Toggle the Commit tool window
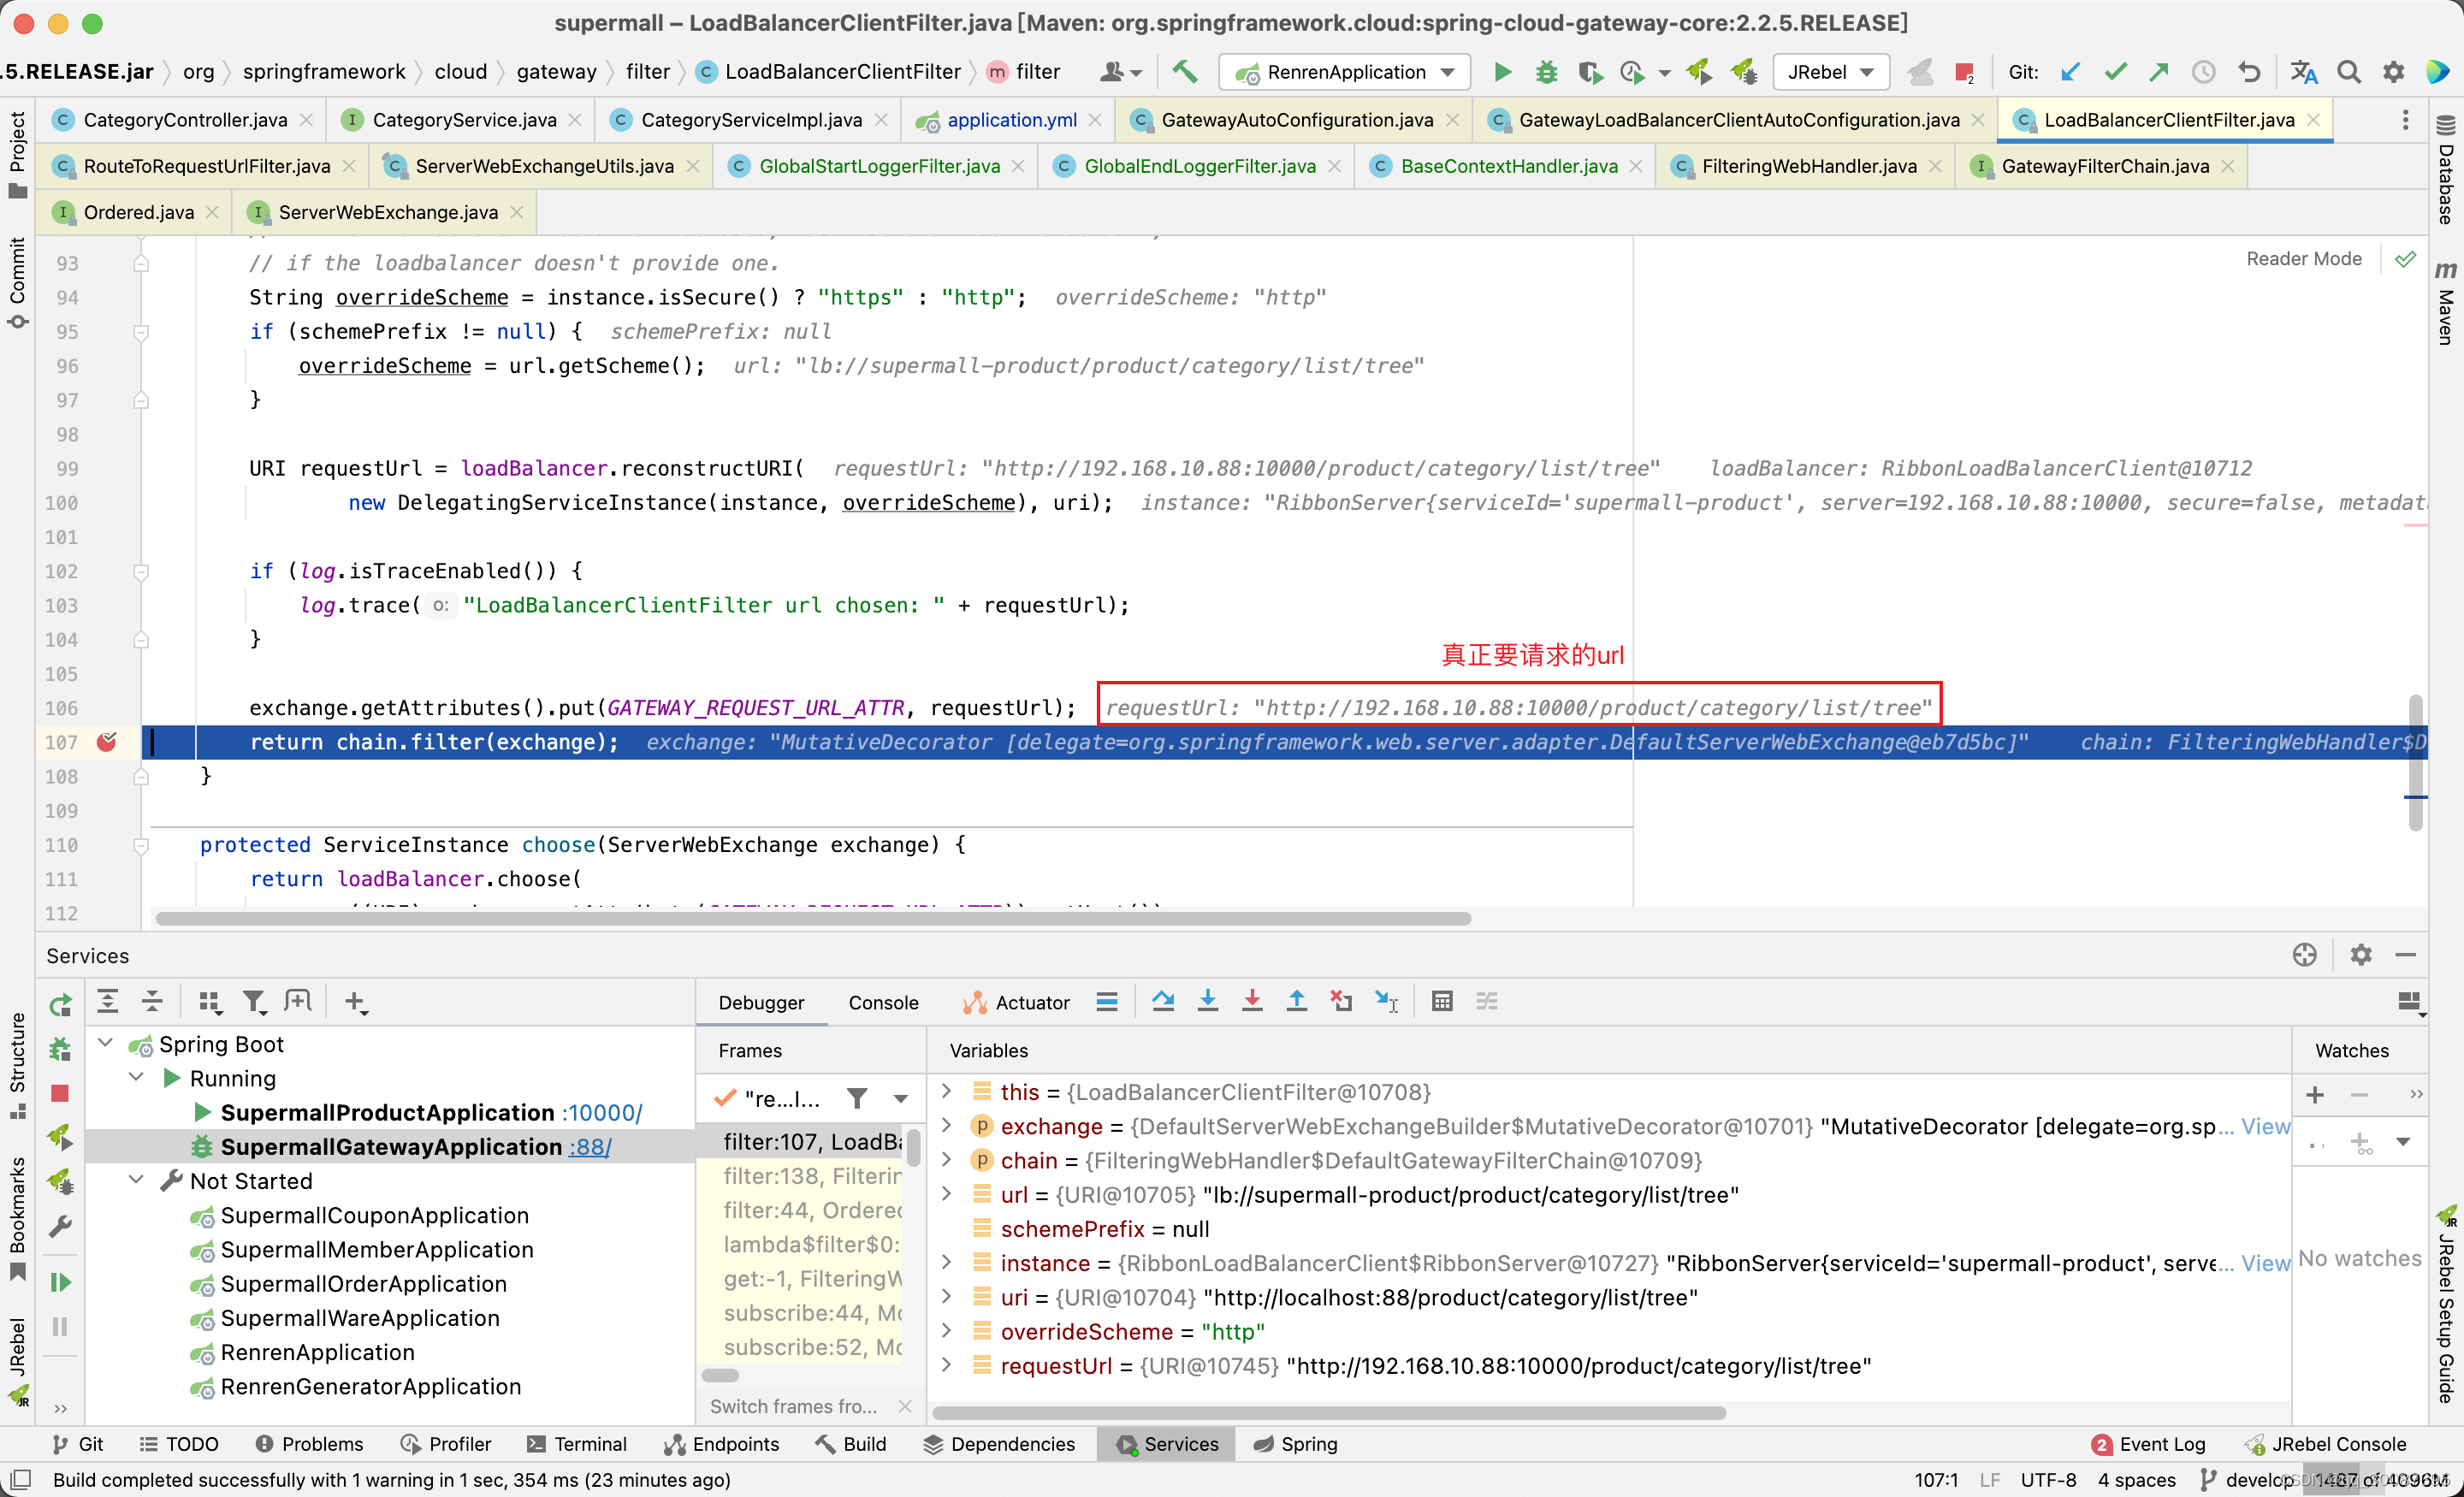 click(x=17, y=283)
